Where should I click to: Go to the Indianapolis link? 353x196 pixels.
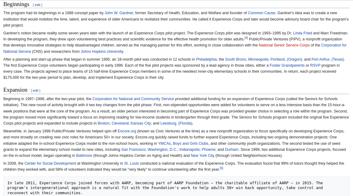tap(189, 149)
